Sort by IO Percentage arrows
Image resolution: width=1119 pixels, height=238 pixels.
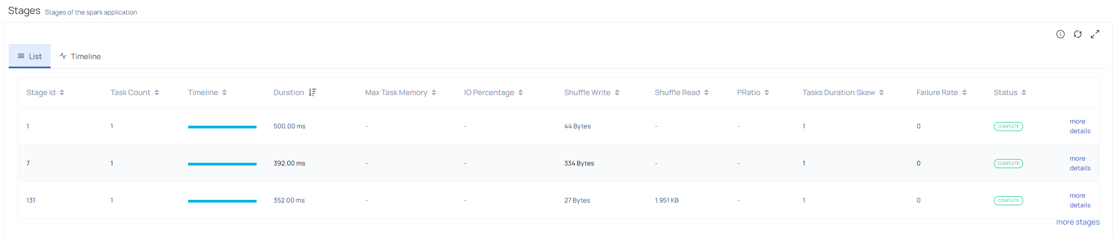pos(521,92)
